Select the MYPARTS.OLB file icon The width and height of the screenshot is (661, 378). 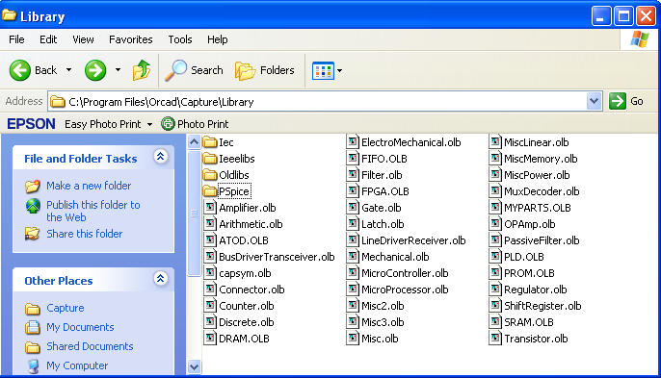(x=495, y=208)
